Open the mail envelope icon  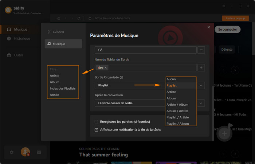[x=39, y=152]
